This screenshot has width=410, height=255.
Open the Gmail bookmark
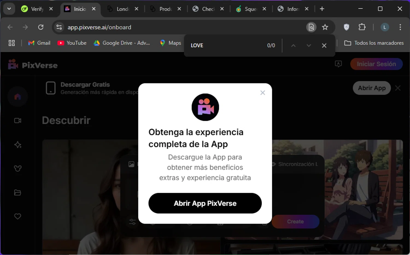tap(39, 43)
